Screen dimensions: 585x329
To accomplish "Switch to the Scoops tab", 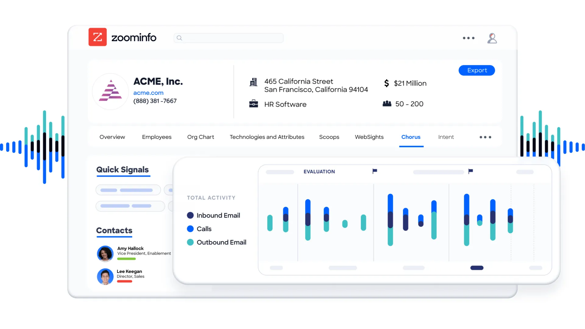I will point(329,137).
